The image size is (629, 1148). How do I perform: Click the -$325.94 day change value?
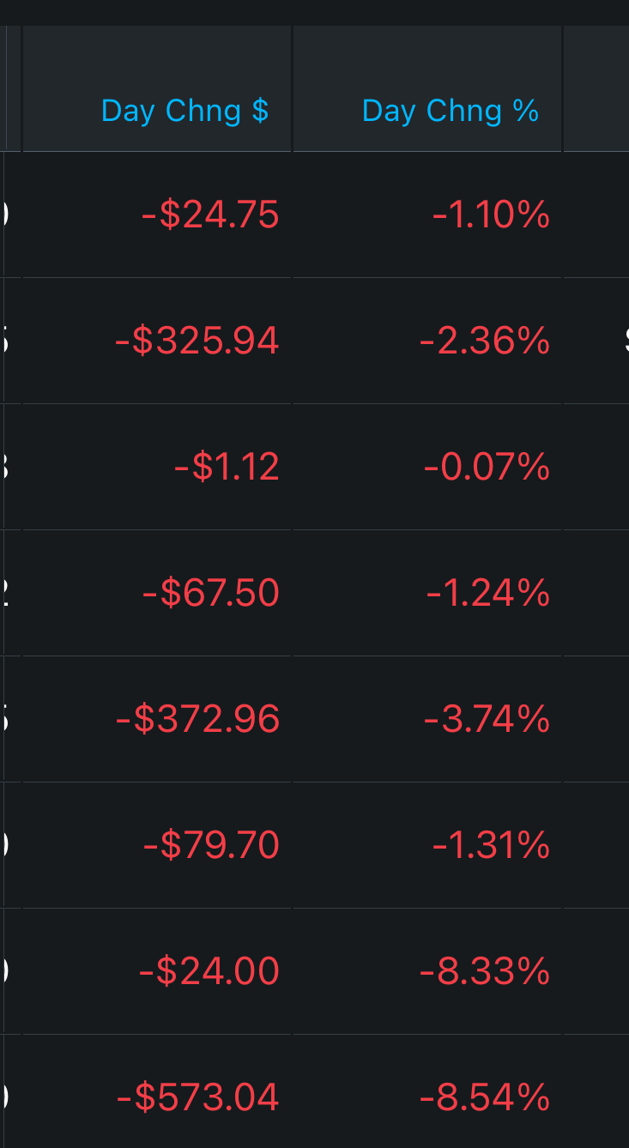[197, 341]
